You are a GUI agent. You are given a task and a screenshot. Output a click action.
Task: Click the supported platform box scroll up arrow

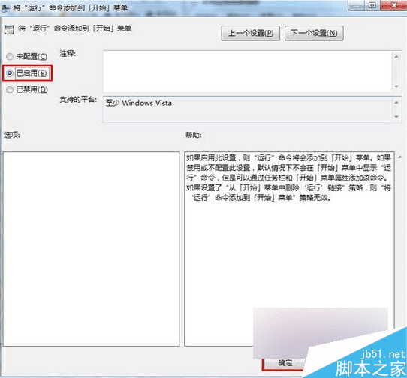[396, 103]
